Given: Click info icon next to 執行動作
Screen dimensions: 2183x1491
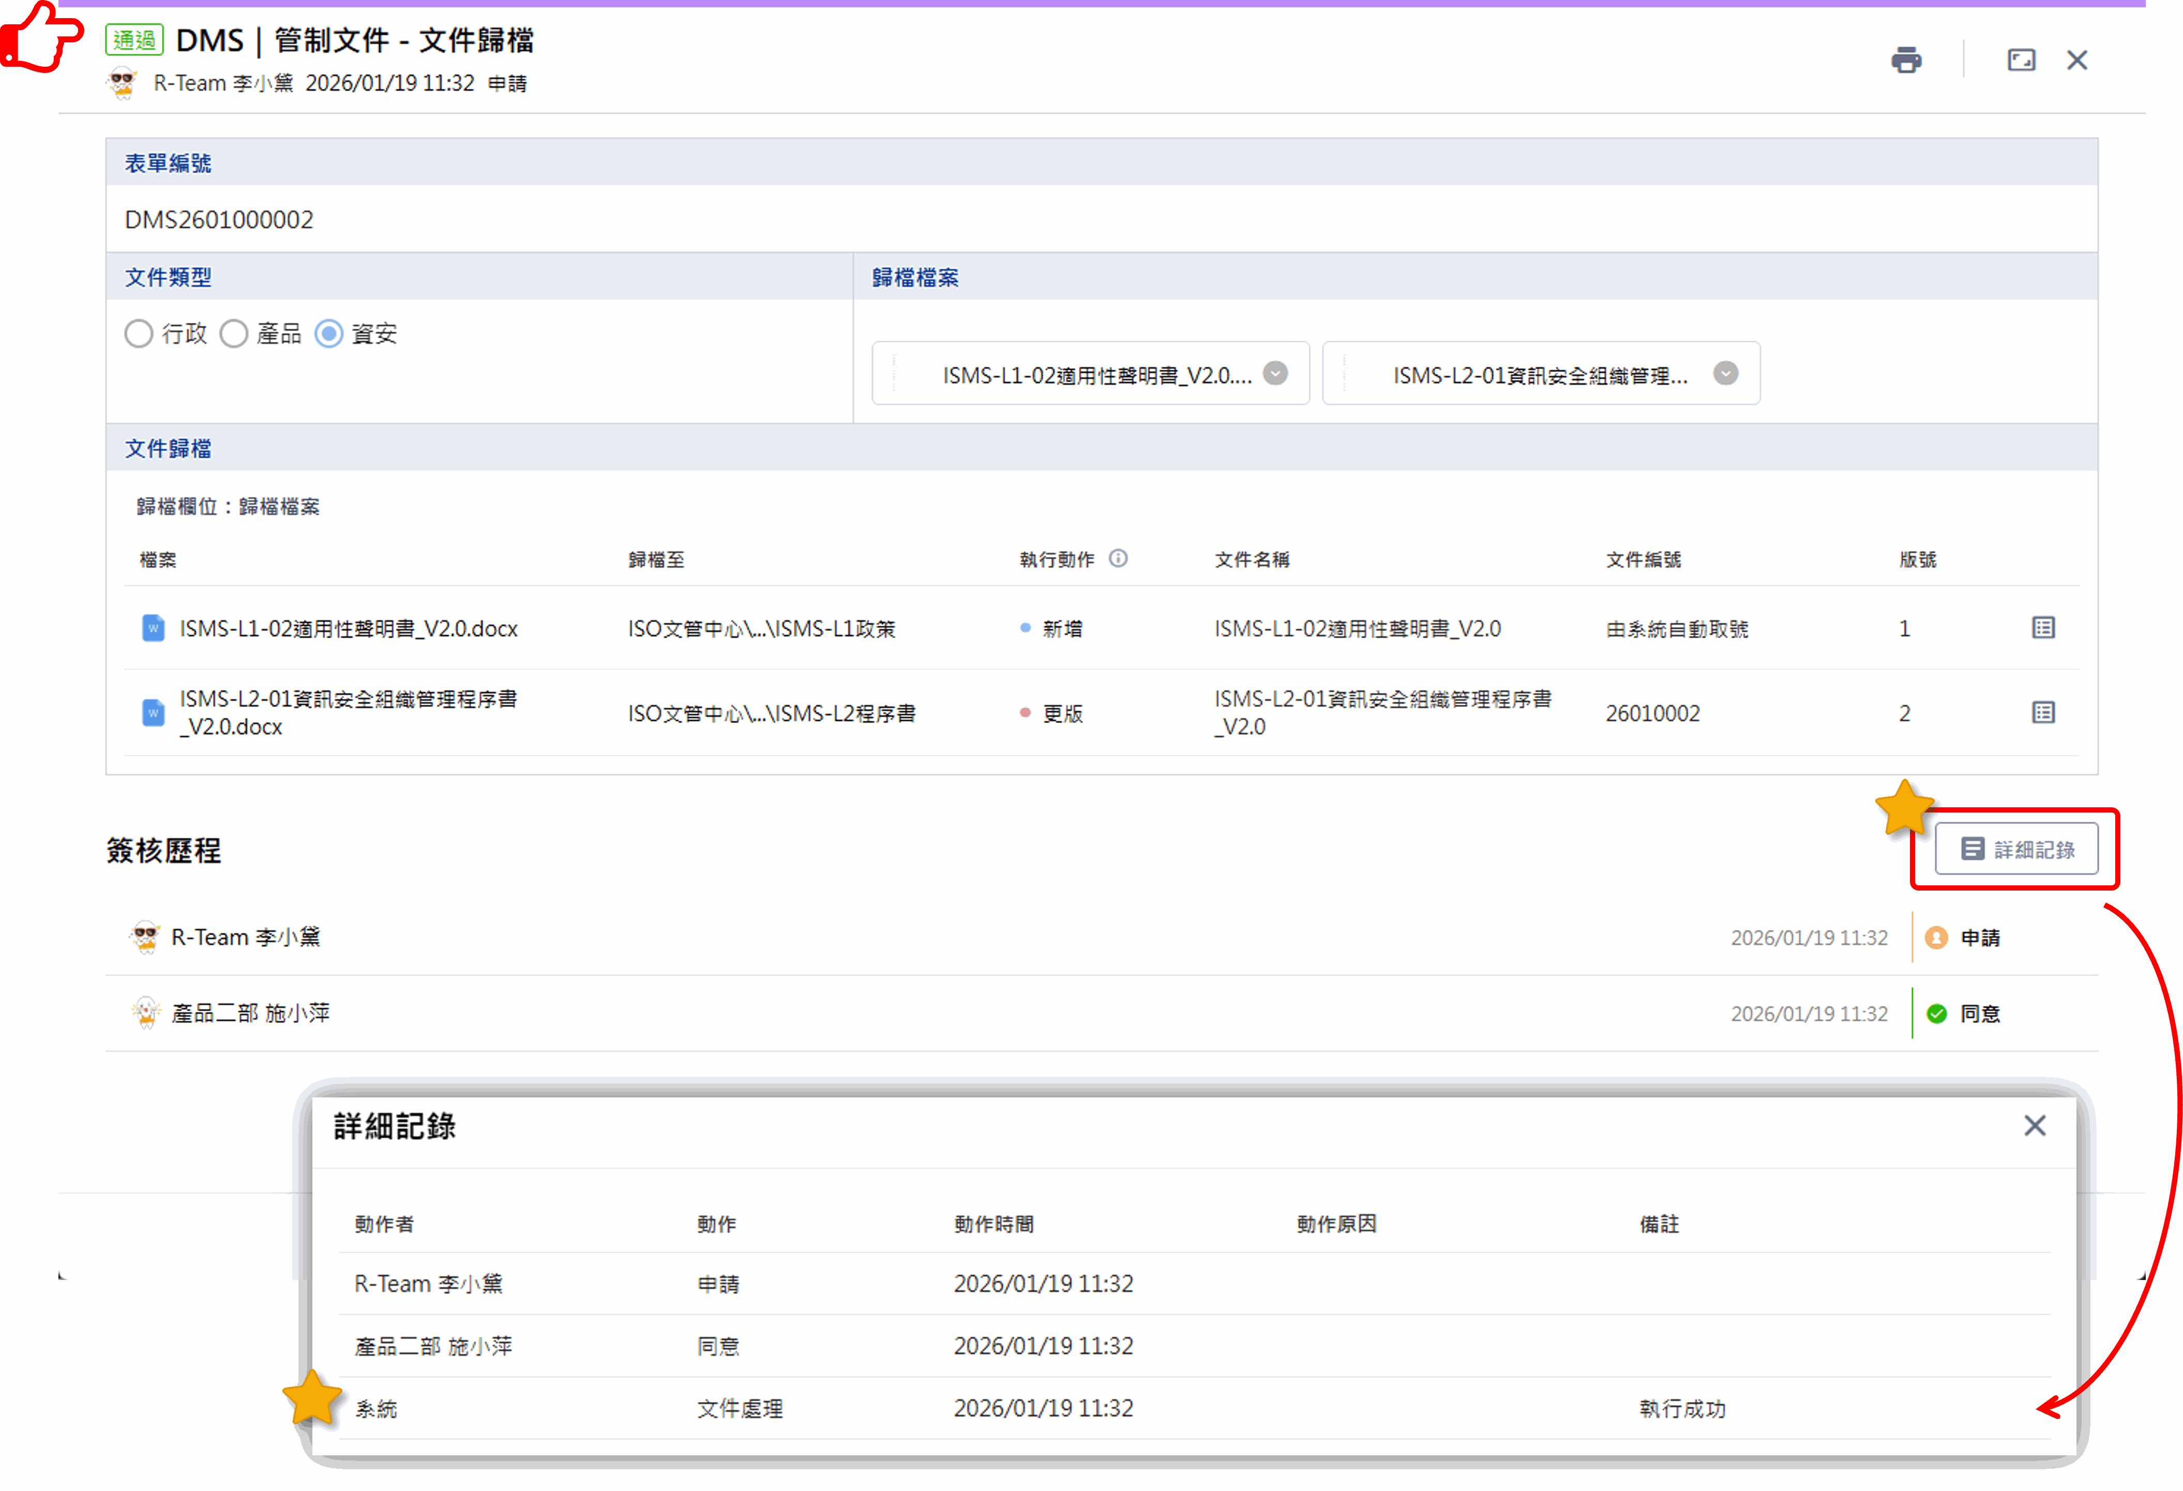Looking at the screenshot, I should [1118, 558].
